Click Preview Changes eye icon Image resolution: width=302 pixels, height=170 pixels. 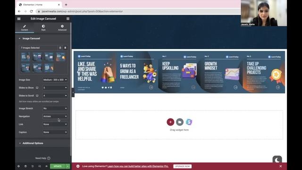[x=46, y=166]
